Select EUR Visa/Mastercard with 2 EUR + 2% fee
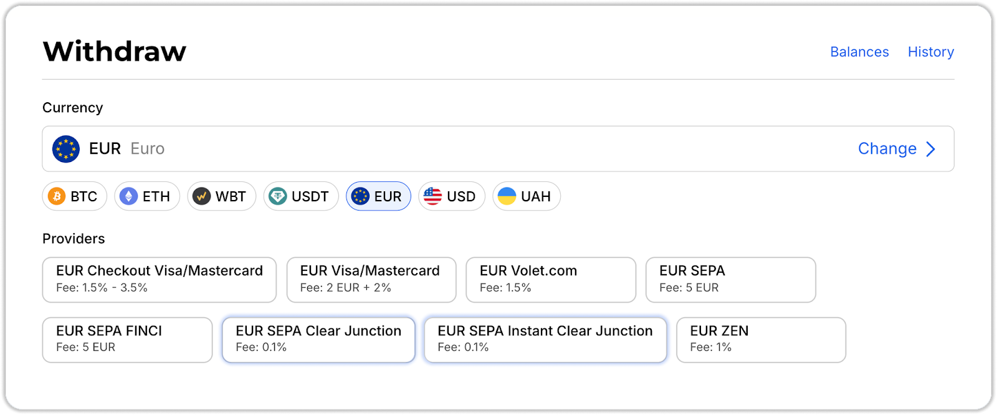997x415 pixels. coord(371,279)
